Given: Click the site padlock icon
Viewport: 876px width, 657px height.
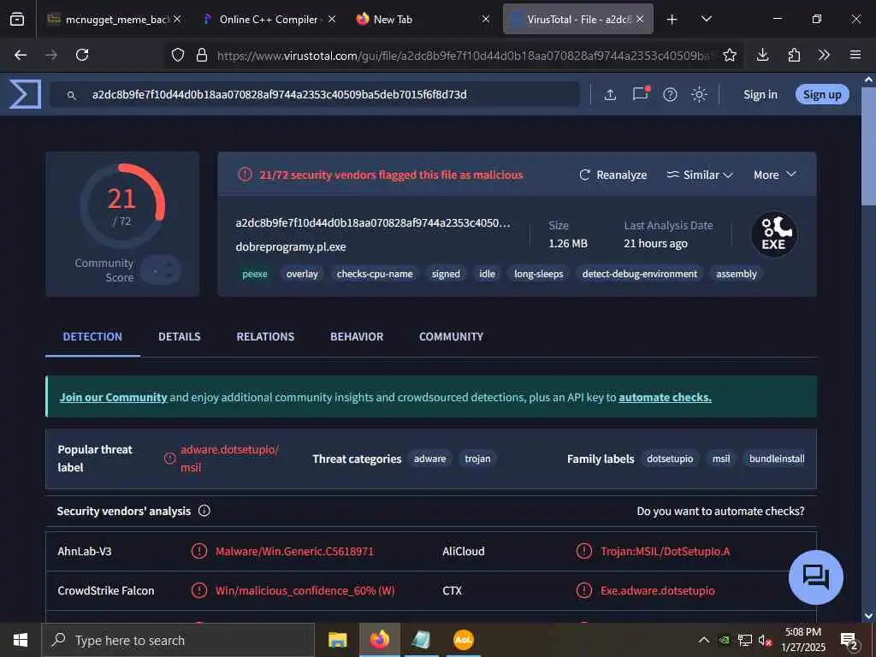Looking at the screenshot, I should (202, 55).
